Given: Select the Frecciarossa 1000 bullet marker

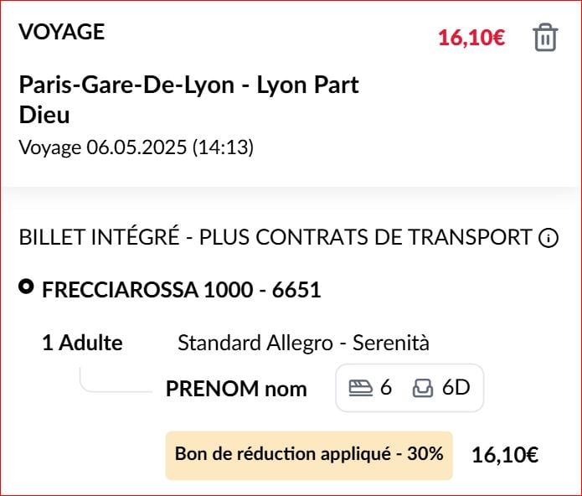Looking at the screenshot, I should point(26,287).
